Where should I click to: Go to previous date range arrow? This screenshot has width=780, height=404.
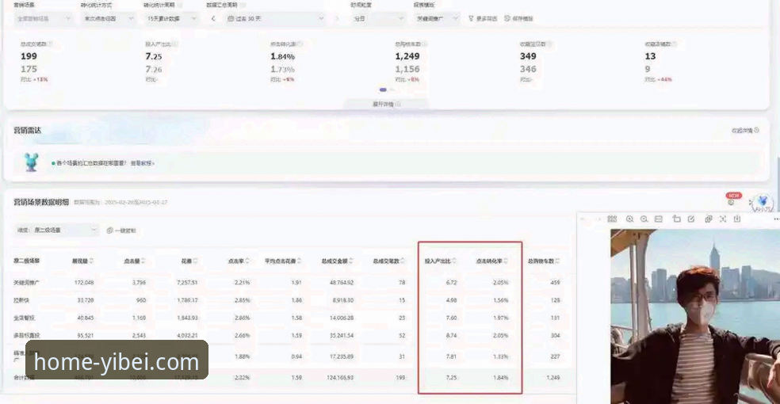point(213,18)
